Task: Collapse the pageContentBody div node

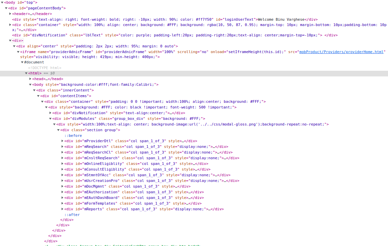Action: click(x=6, y=8)
